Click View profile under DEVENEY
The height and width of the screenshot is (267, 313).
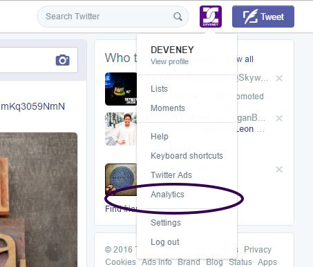169,61
